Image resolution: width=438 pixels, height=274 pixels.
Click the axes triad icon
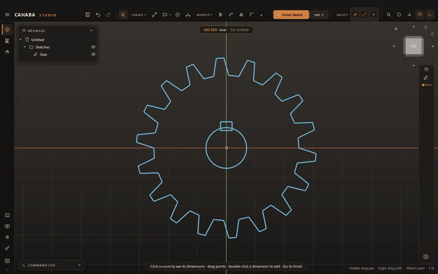click(409, 15)
